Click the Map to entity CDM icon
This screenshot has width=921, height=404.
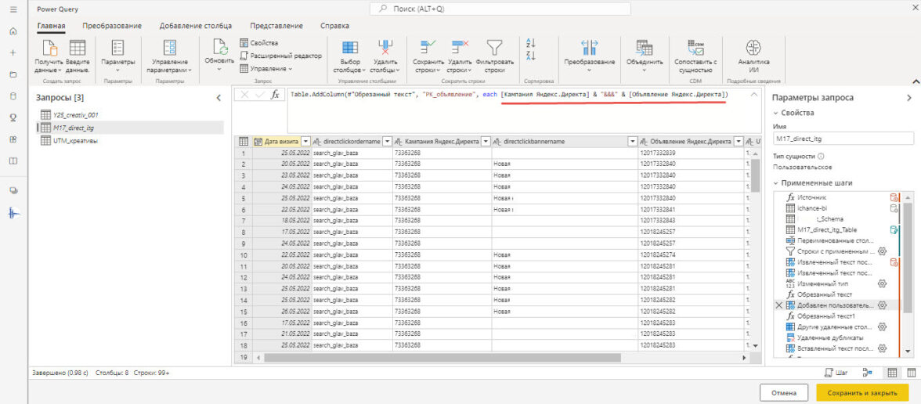695,47
